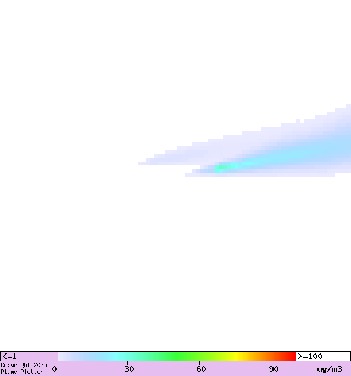
Task: Click the '<=1' legend label
Action: 10,356
